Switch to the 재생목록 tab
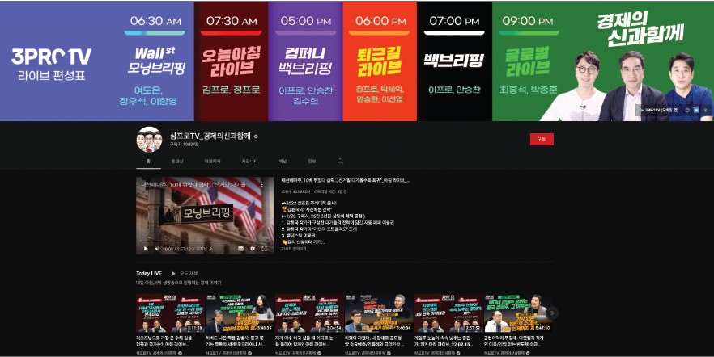The width and height of the screenshot is (714, 357). coord(212,162)
